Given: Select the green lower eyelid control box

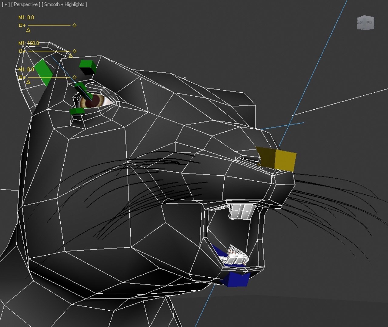Looking at the screenshot, I should [77, 111].
